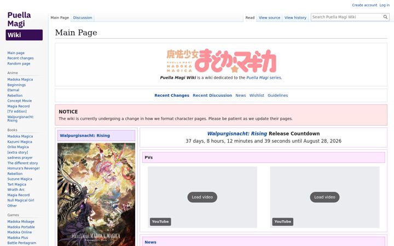Click the Create account link
This screenshot has width=394, height=246.
364,5
